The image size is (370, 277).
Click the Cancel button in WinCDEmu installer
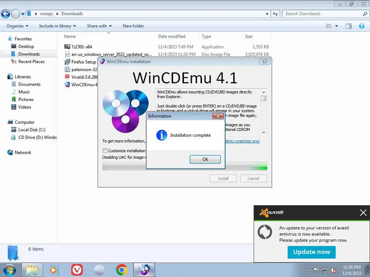pyautogui.click(x=254, y=178)
